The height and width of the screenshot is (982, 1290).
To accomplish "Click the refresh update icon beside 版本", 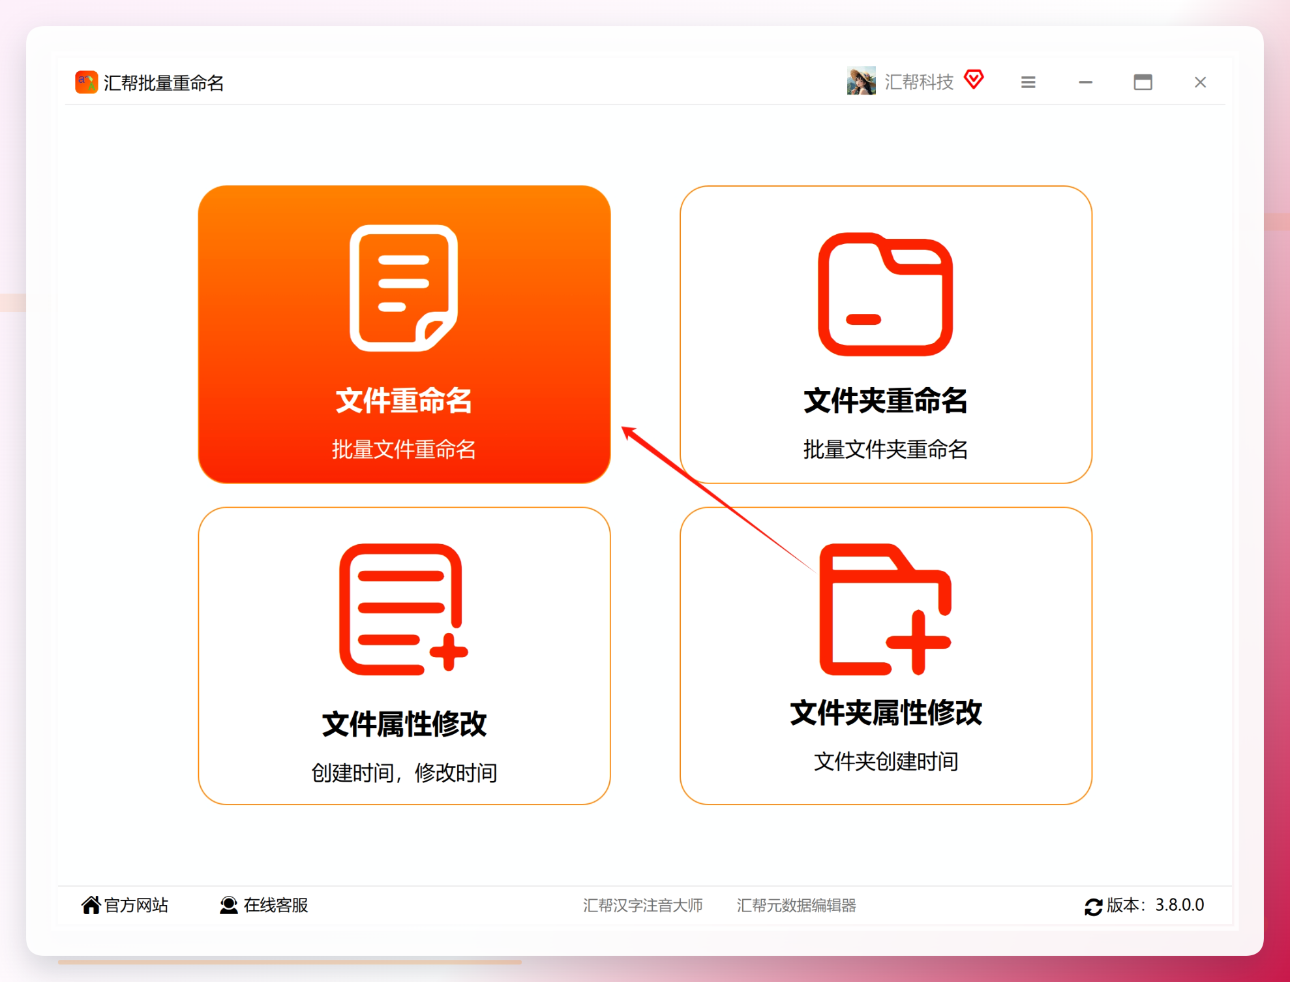I will (x=1093, y=906).
